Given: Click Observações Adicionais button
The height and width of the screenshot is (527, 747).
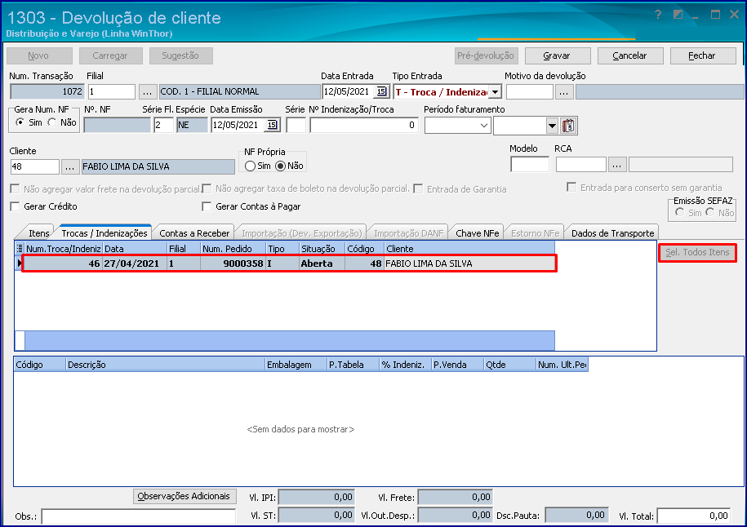Looking at the screenshot, I should (185, 496).
